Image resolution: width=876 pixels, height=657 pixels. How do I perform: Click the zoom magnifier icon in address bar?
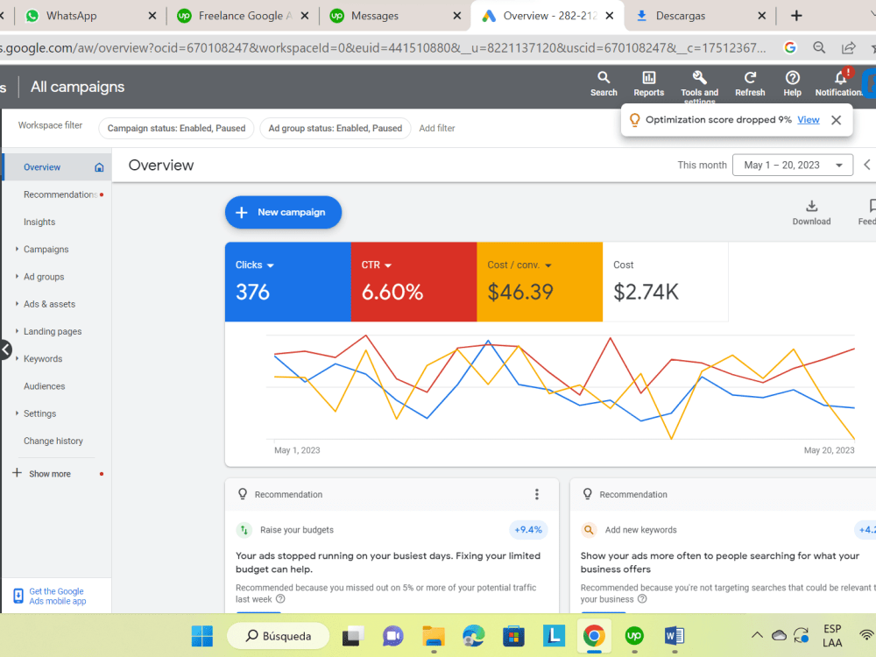(819, 47)
